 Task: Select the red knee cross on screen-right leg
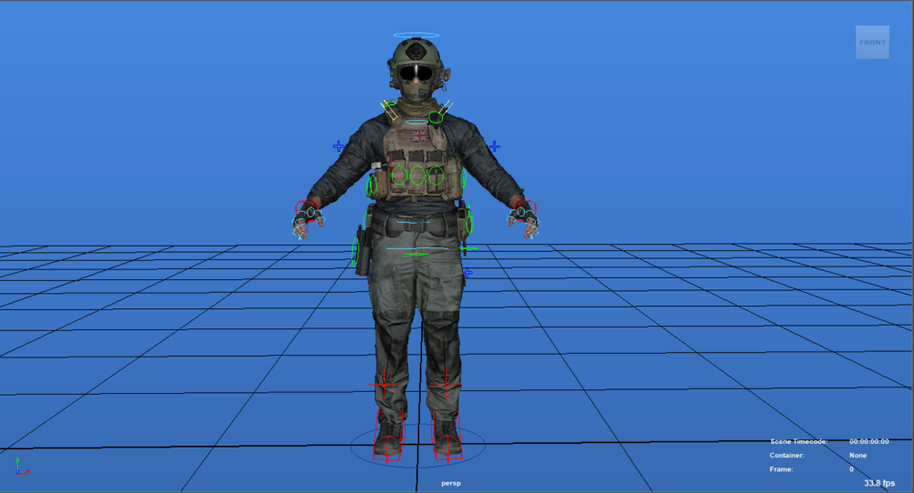pos(446,384)
